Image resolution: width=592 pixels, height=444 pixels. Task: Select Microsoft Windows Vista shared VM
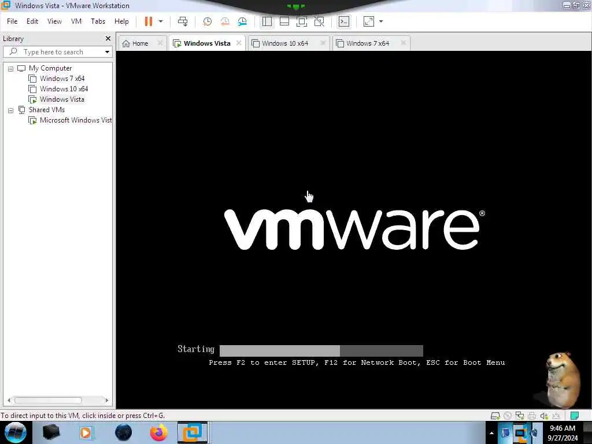click(x=76, y=120)
